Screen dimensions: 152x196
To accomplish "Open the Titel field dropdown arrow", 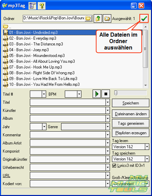I will 108,102.
